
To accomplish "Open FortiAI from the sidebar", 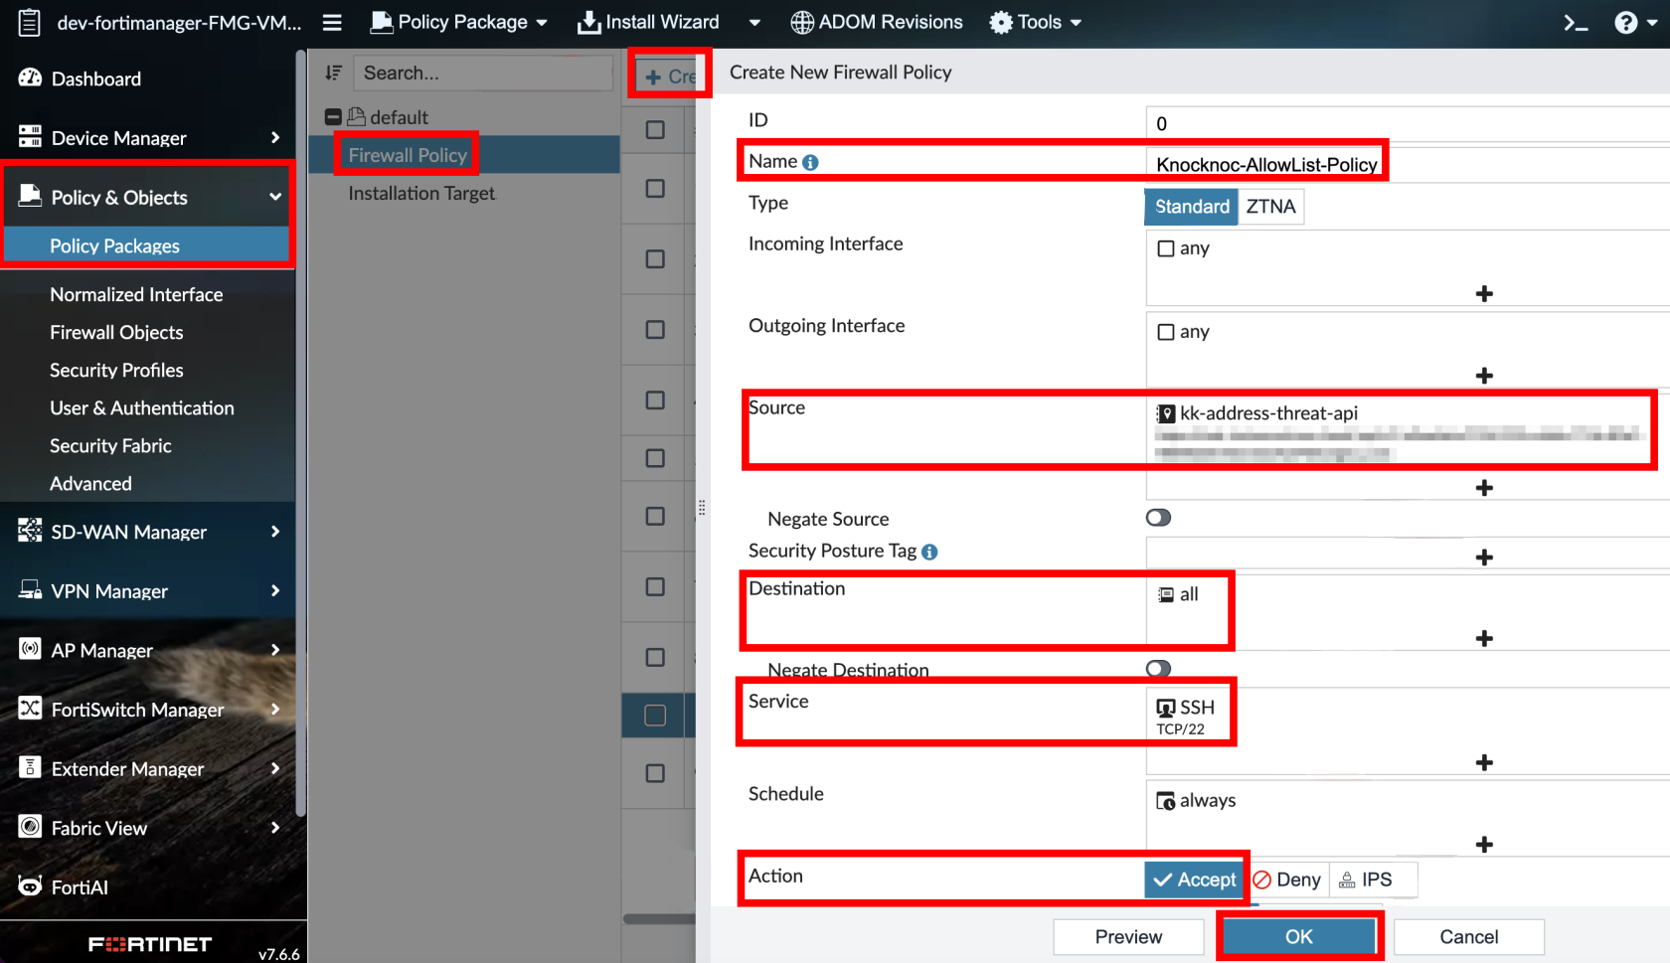I will click(x=80, y=886).
